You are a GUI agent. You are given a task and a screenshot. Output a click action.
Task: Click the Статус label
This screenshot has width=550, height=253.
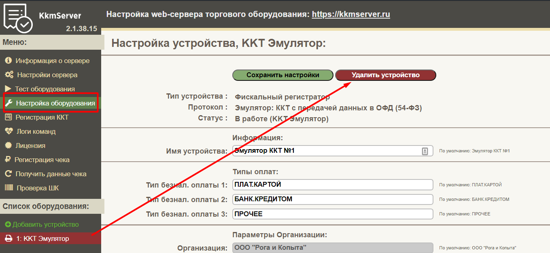click(212, 118)
